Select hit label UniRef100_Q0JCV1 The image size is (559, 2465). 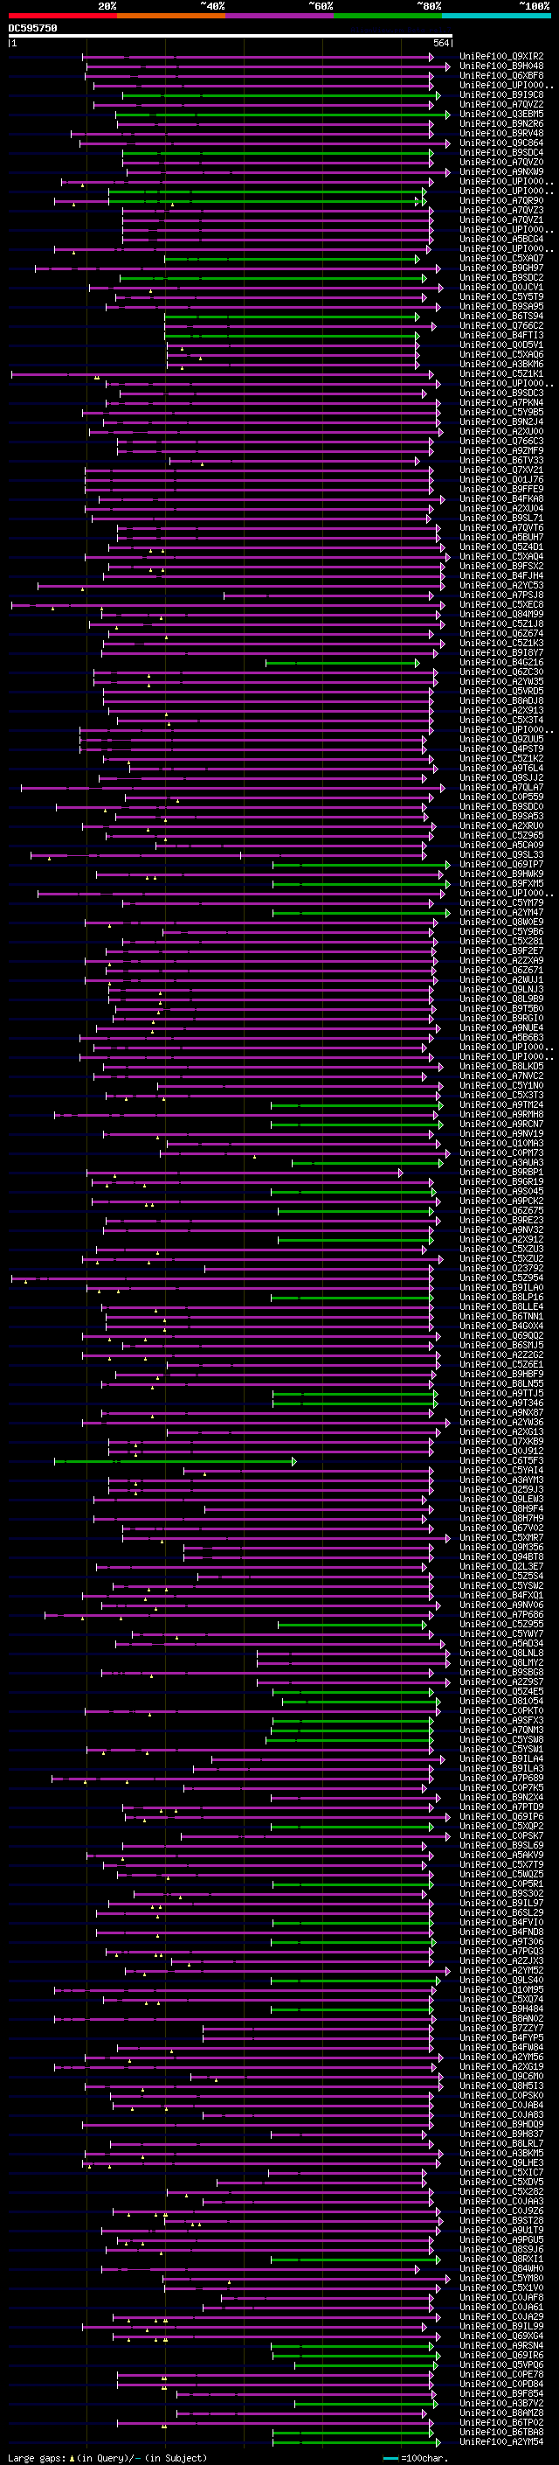pyautogui.click(x=501, y=287)
